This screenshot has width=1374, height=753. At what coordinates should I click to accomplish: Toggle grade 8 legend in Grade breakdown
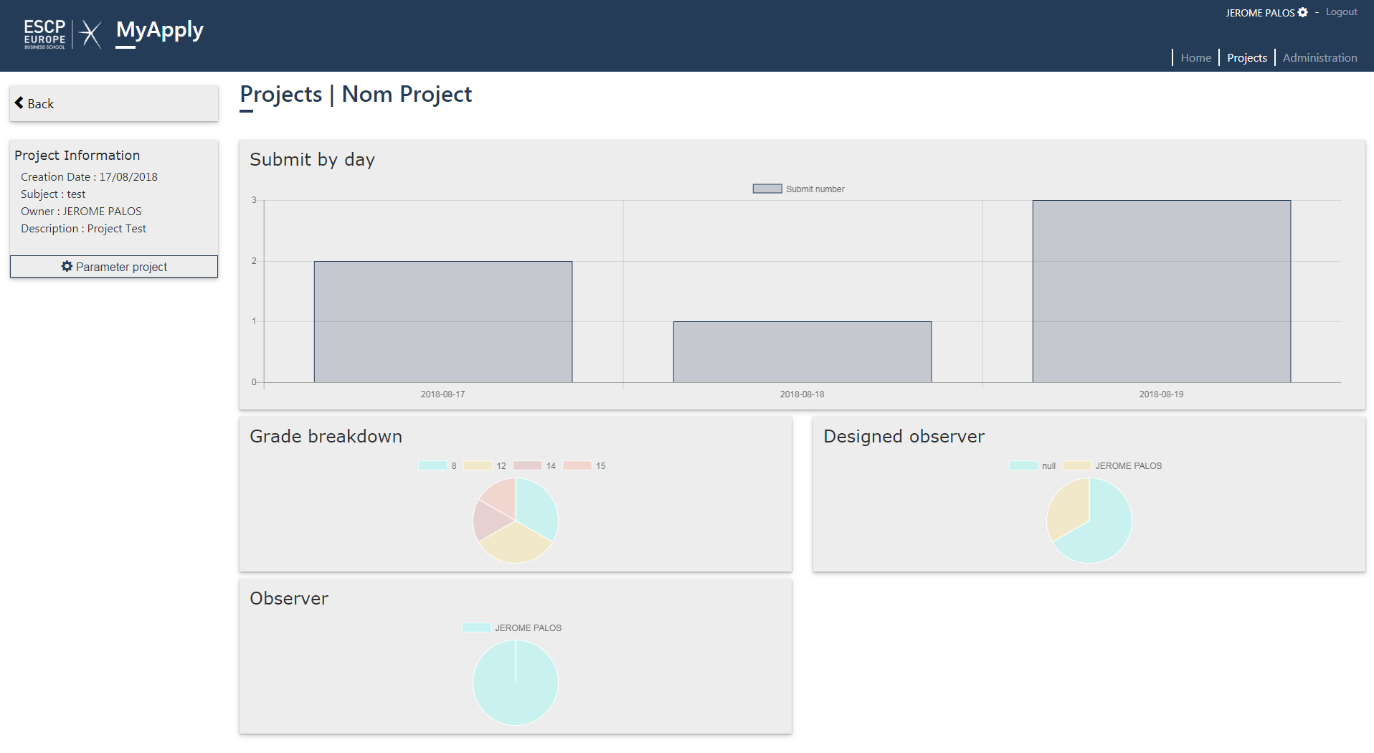click(437, 466)
